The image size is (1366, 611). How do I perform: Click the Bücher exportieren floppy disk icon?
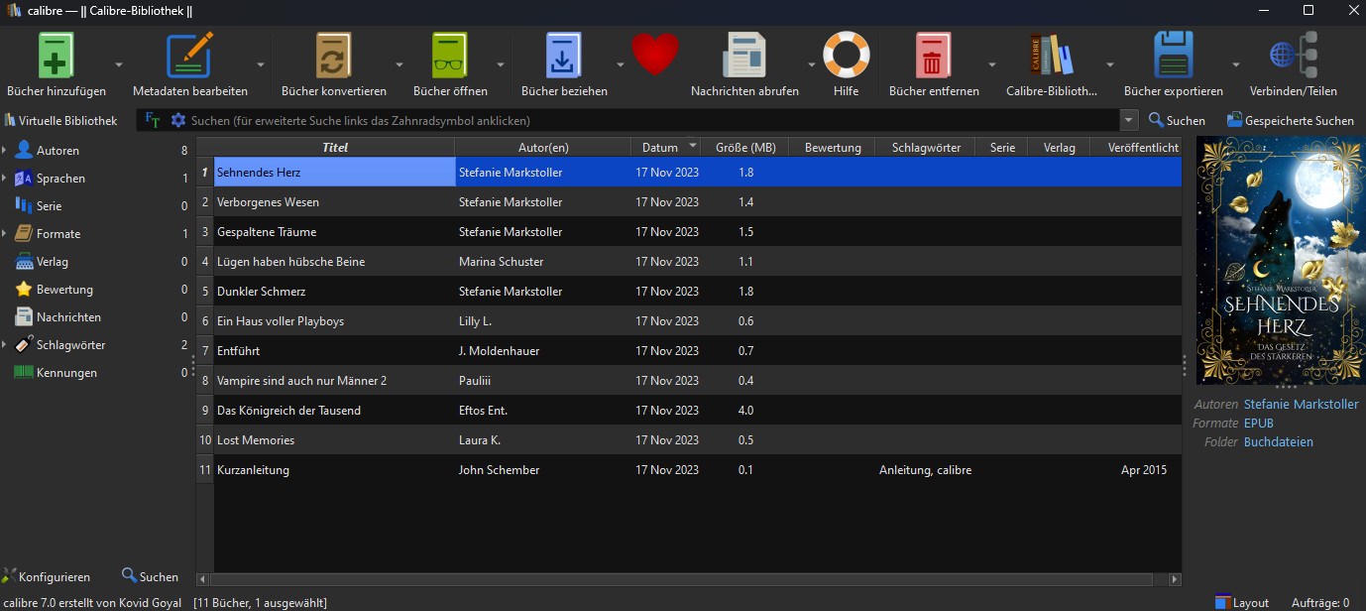click(1174, 55)
